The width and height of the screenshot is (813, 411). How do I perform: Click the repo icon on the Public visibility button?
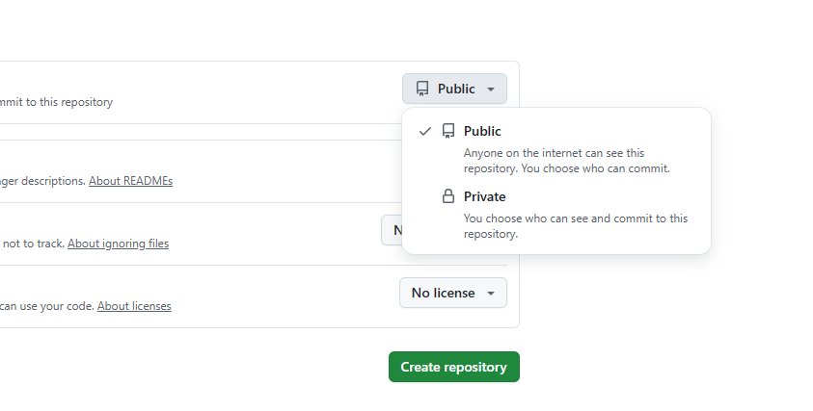422,89
